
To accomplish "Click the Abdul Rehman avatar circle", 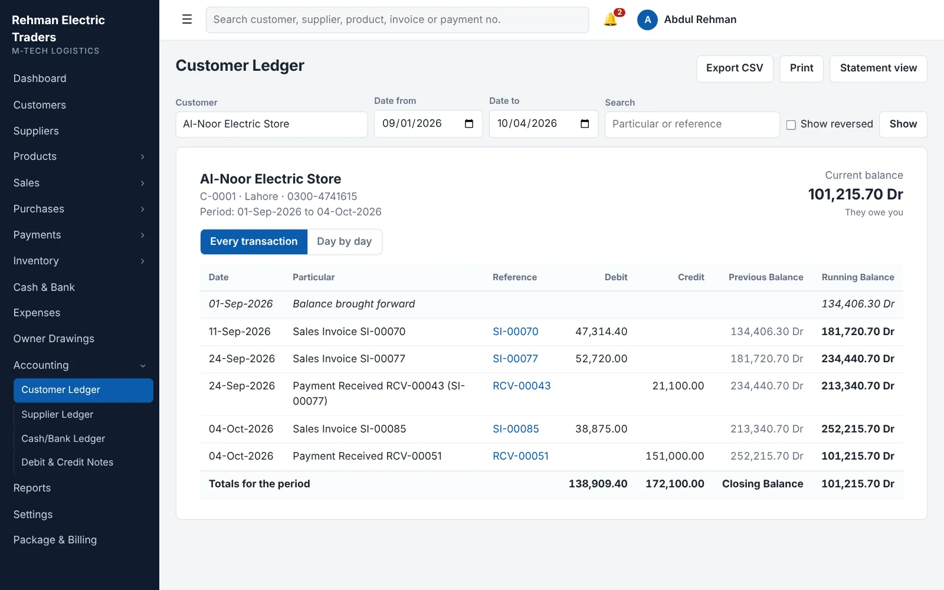I will (647, 19).
